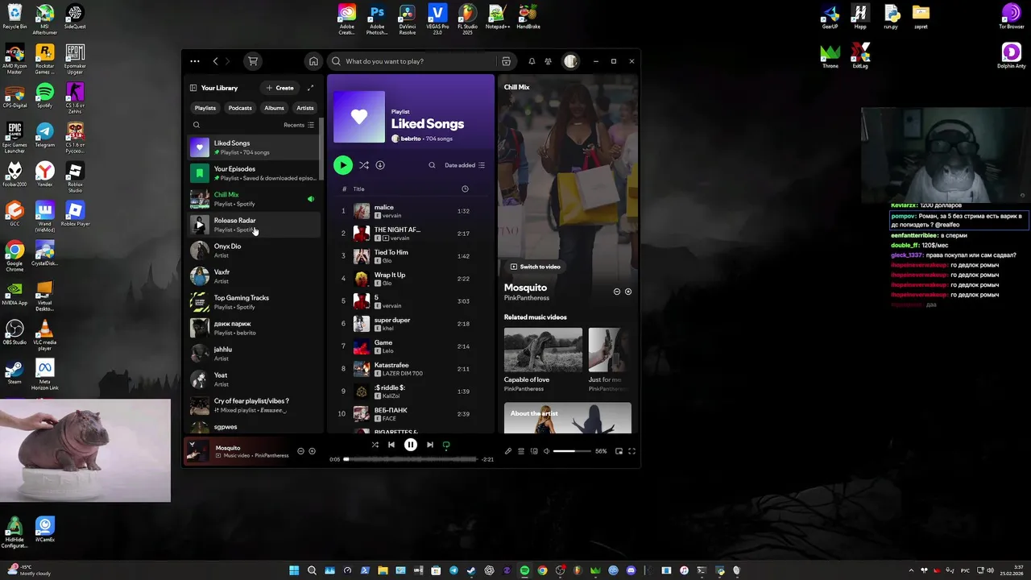Open the shopping cart icon in Spotify
1031x580 pixels.
pyautogui.click(x=253, y=61)
